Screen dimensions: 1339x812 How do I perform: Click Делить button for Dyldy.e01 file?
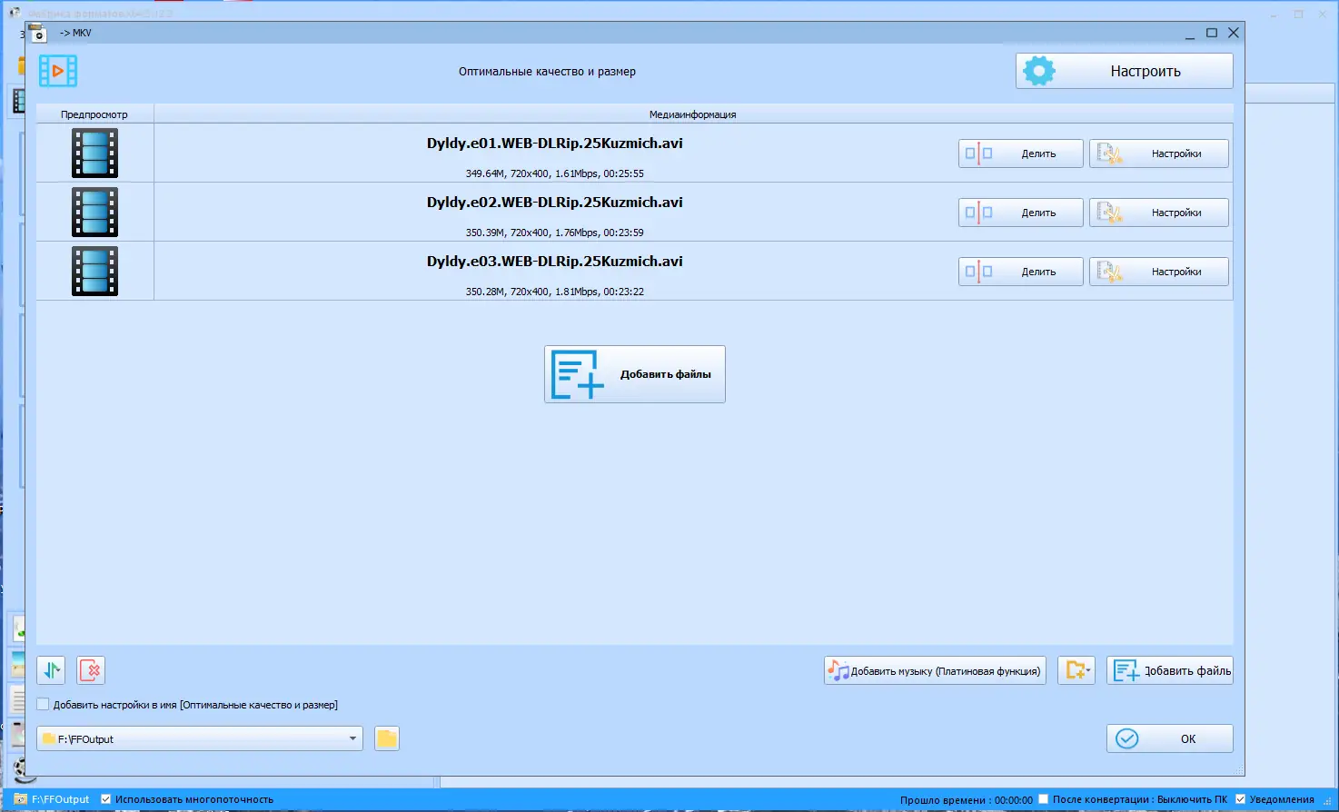coord(1020,153)
